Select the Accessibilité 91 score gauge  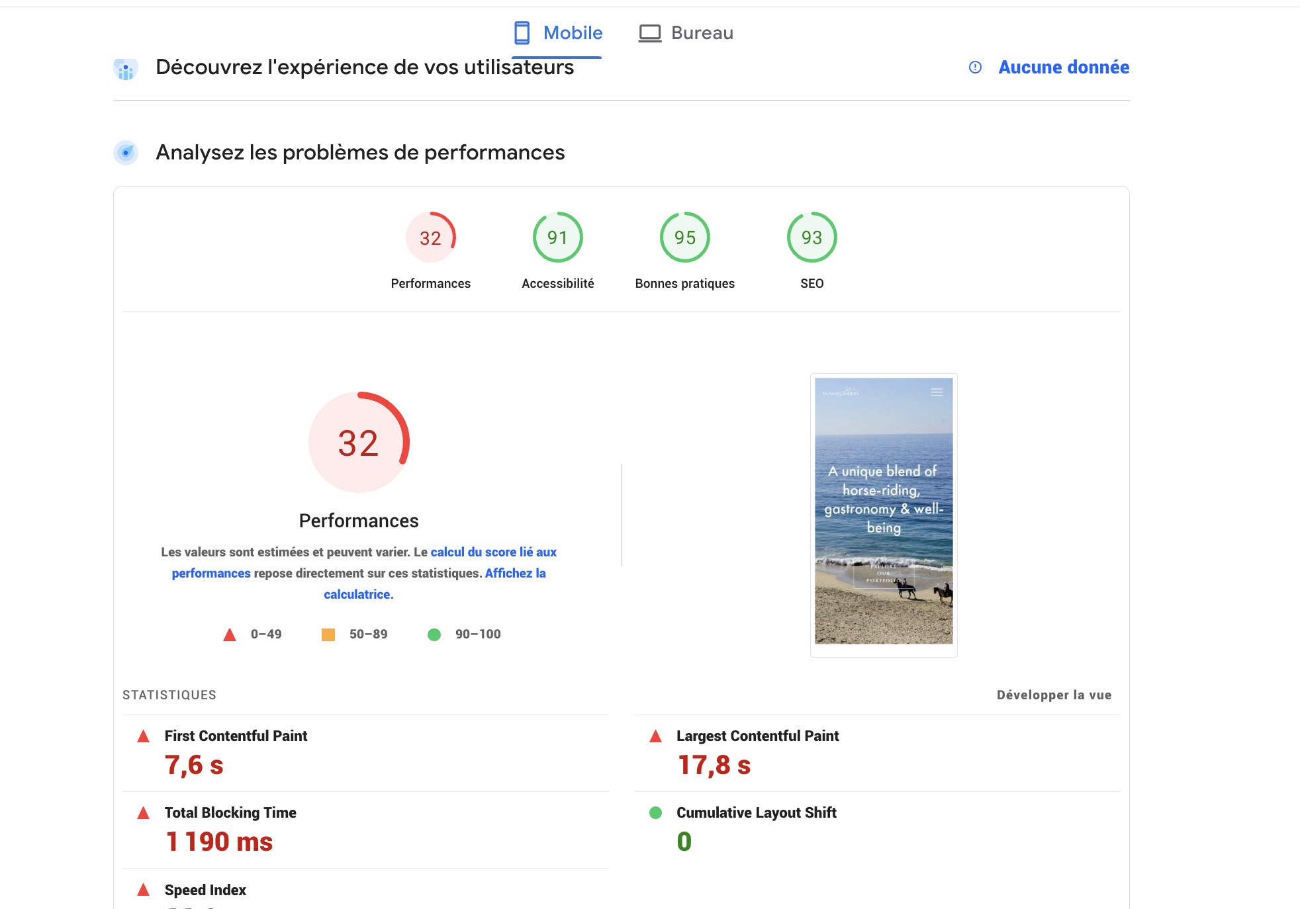pos(557,238)
